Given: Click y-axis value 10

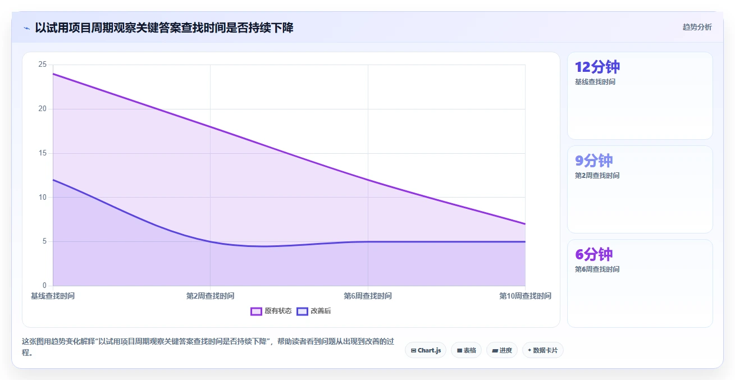Looking at the screenshot, I should pyautogui.click(x=42, y=197).
